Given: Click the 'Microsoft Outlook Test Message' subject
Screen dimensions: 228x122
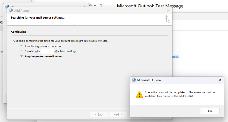Looking at the screenshot, I should pyautogui.click(x=150, y=6).
